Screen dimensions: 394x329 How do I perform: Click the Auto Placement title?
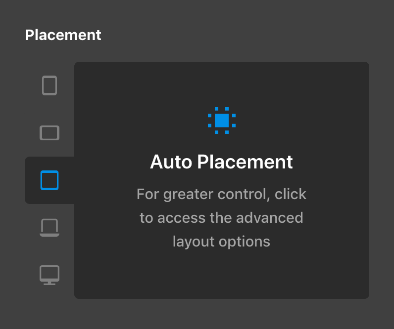221,162
